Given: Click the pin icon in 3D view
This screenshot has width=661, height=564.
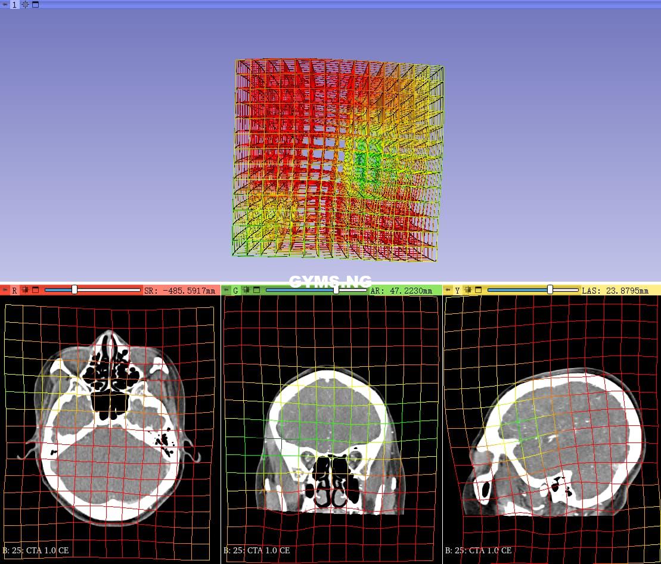Looking at the screenshot, I should coord(5,4).
